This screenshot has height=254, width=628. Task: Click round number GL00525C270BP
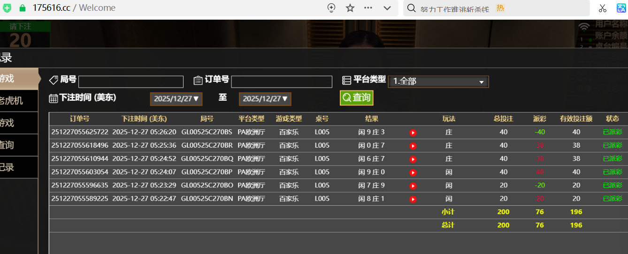tap(207, 172)
